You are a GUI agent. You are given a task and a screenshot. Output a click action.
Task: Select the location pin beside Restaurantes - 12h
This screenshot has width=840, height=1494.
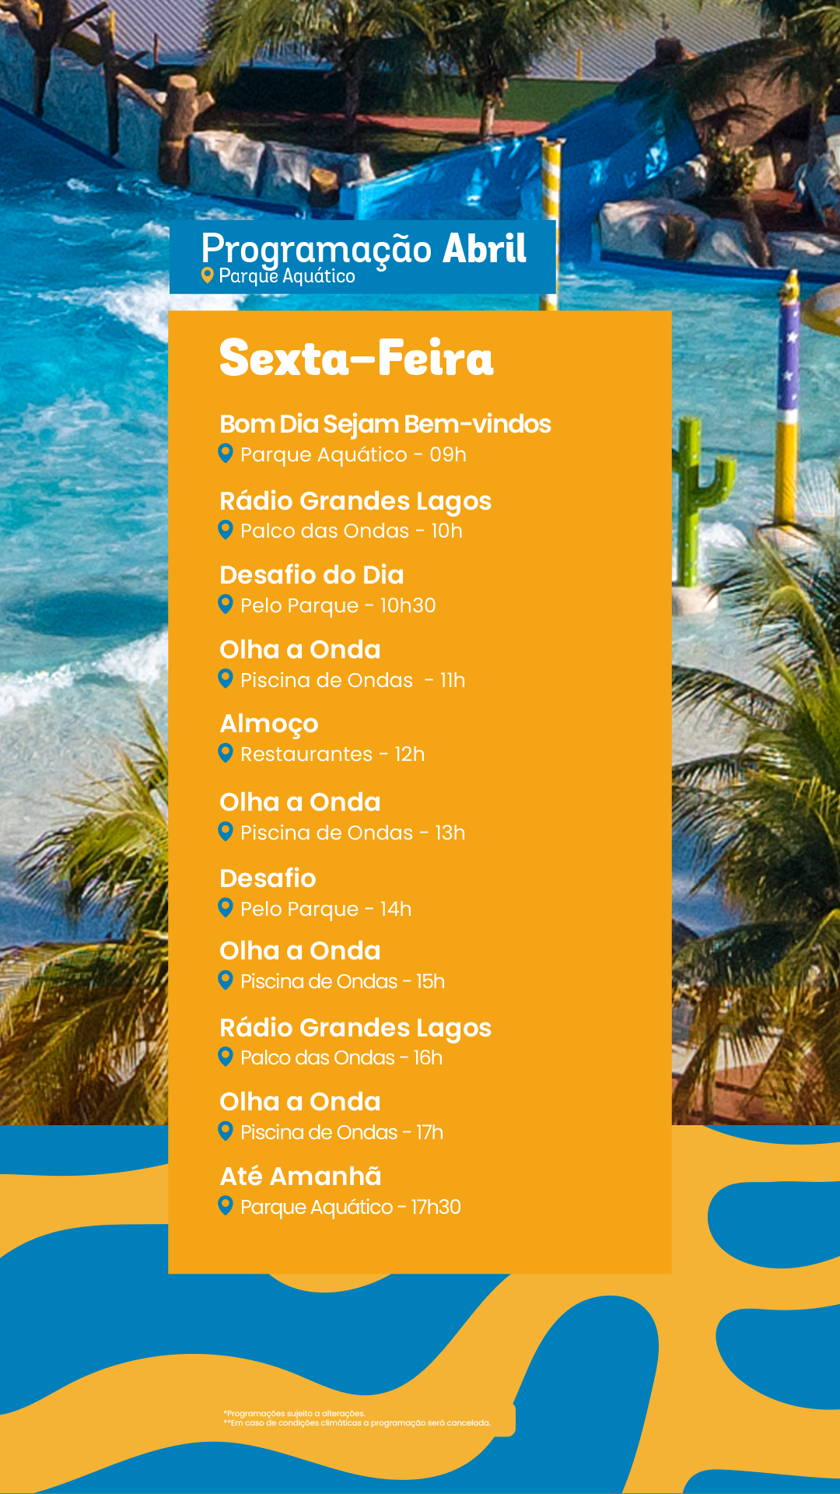[x=226, y=752]
